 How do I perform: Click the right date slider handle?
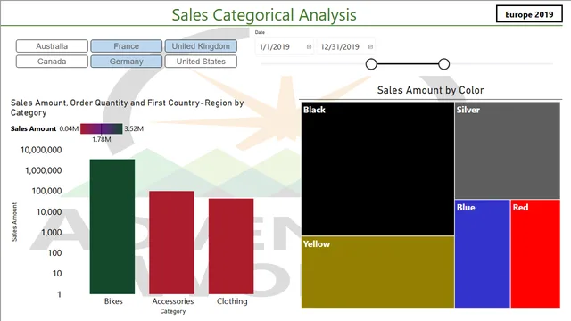tap(444, 64)
